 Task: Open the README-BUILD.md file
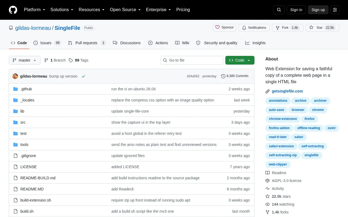tap(38, 178)
